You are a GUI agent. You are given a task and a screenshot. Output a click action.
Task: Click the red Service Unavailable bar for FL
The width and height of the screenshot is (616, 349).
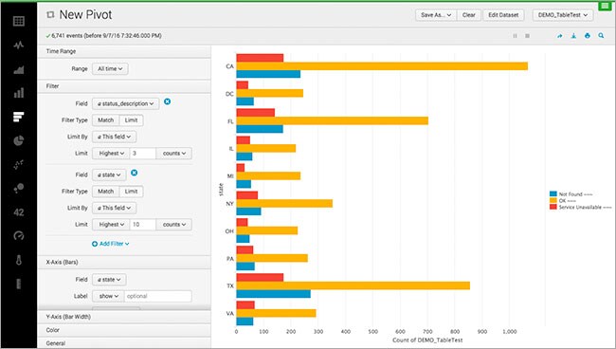[x=255, y=113]
